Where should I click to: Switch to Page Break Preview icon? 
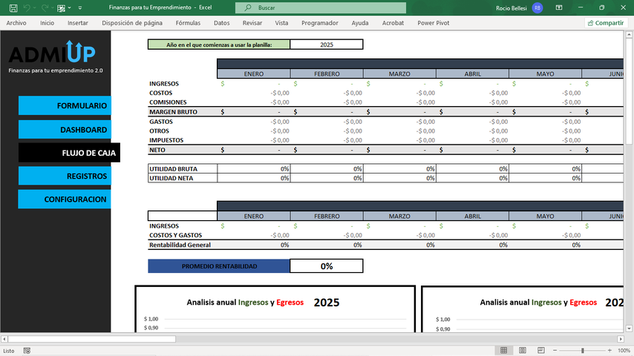pos(541,350)
